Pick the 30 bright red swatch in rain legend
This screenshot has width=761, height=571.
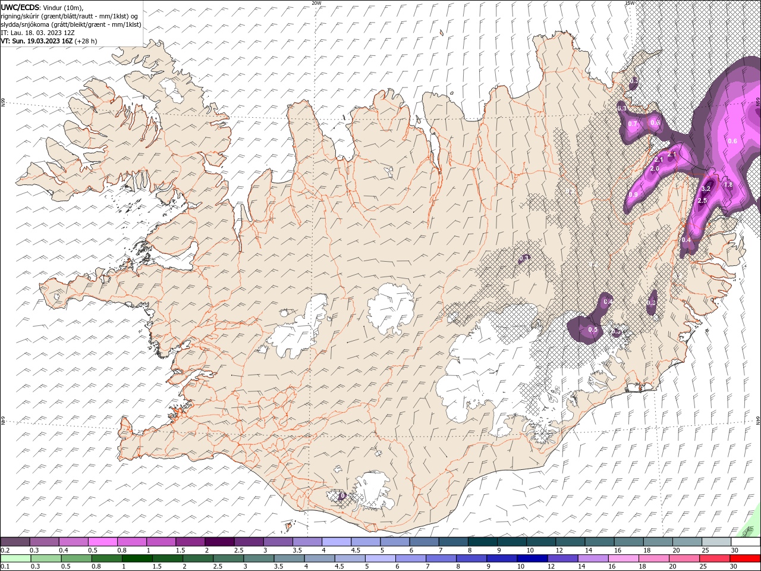pyautogui.click(x=745, y=559)
